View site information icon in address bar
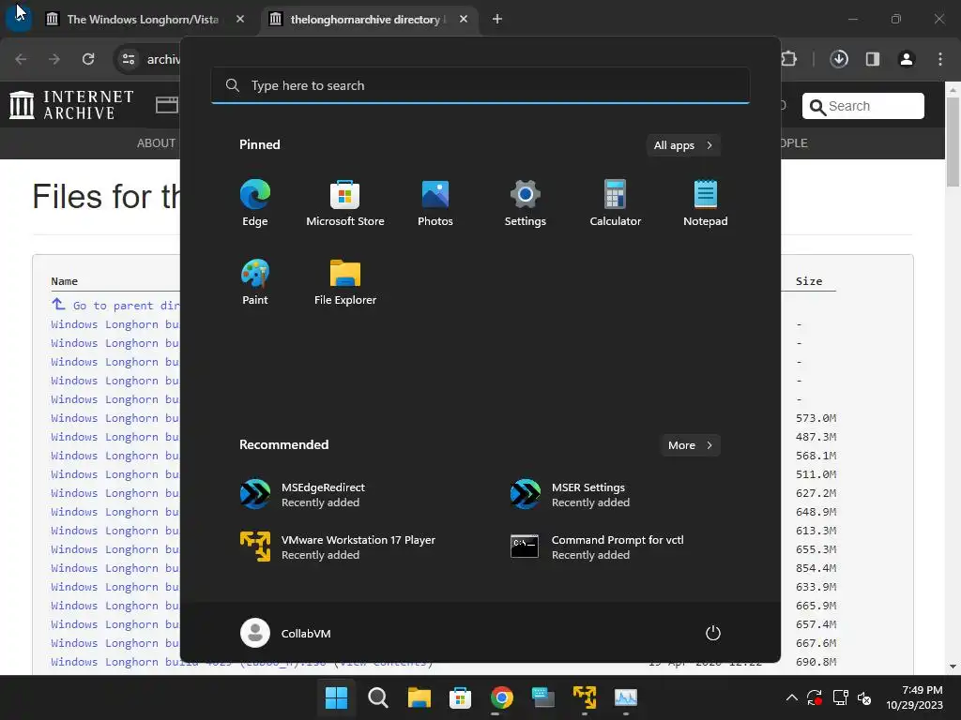 [x=129, y=59]
